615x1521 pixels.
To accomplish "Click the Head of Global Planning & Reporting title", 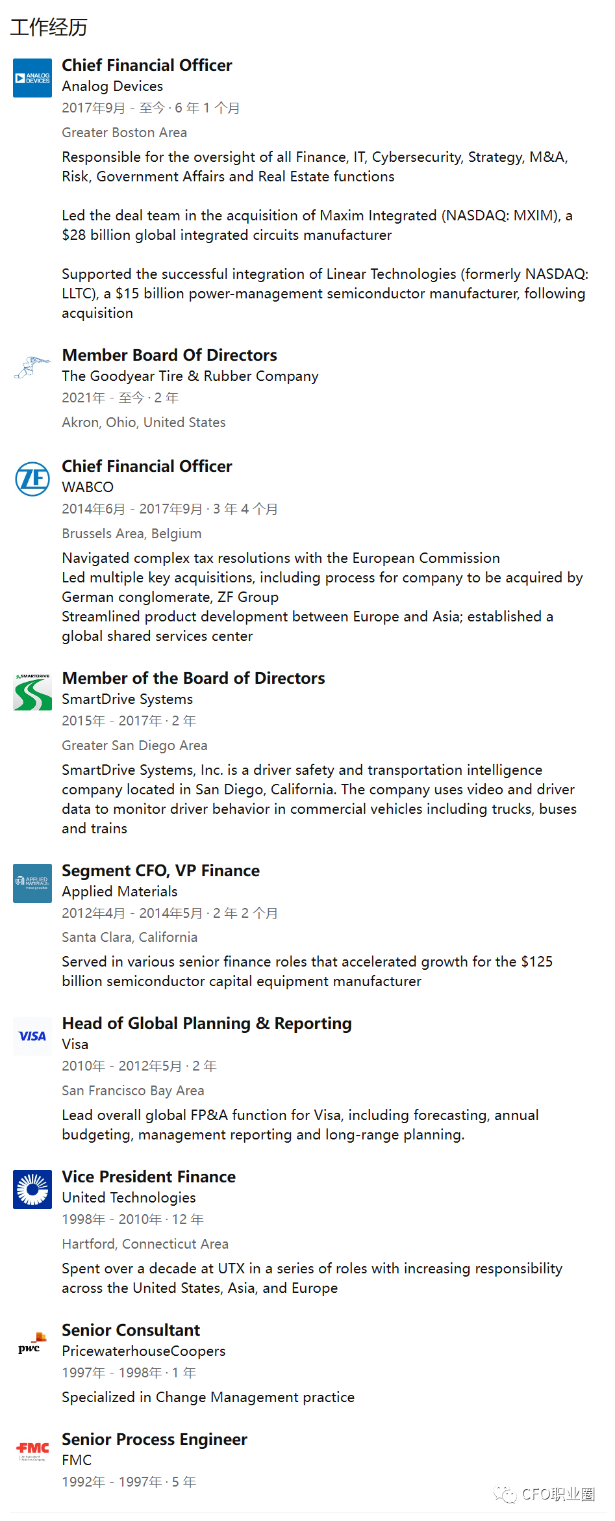I will [x=207, y=1024].
